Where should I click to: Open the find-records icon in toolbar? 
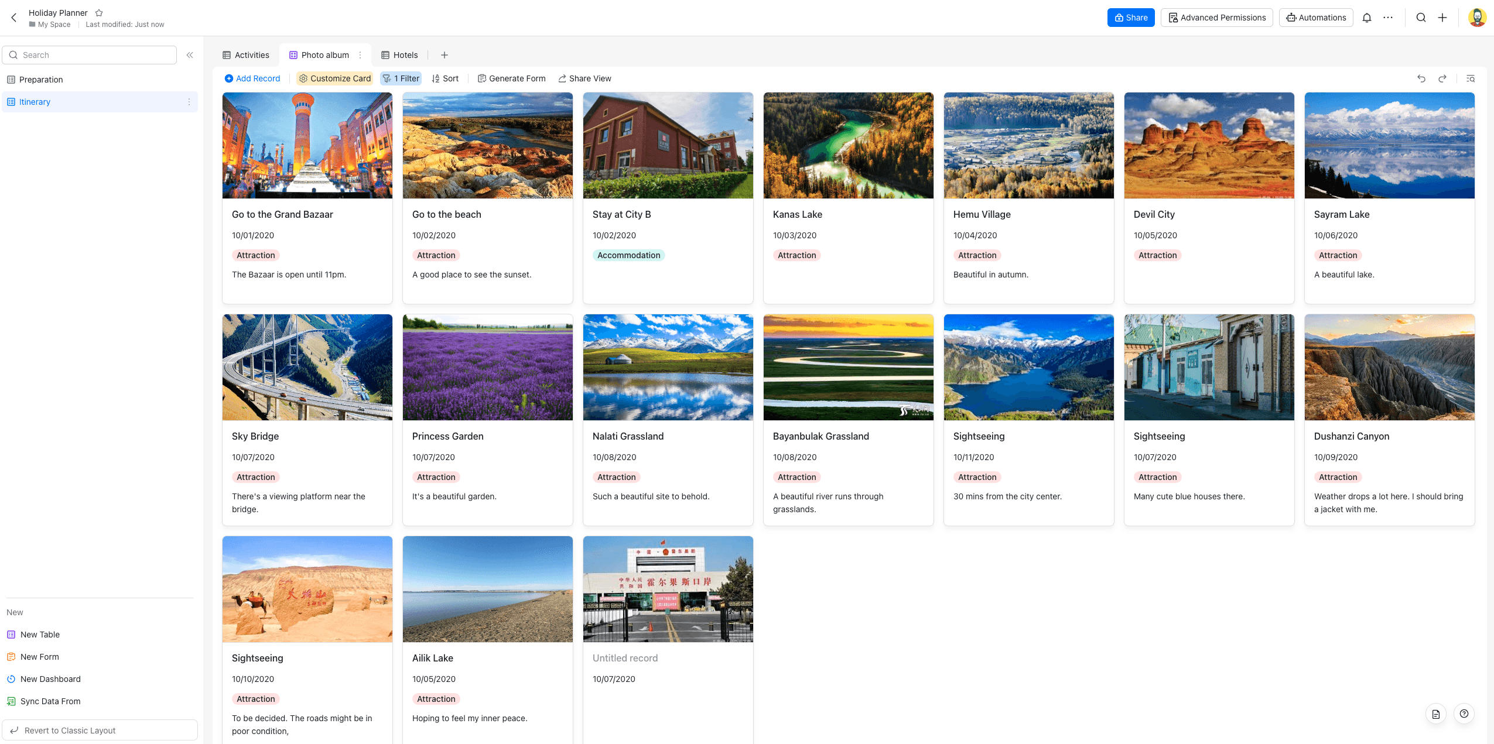tap(1470, 78)
